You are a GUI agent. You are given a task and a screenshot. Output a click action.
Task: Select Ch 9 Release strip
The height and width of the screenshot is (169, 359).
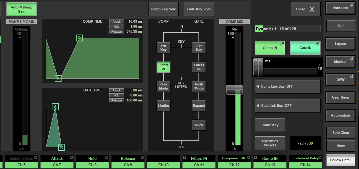tap(128, 162)
